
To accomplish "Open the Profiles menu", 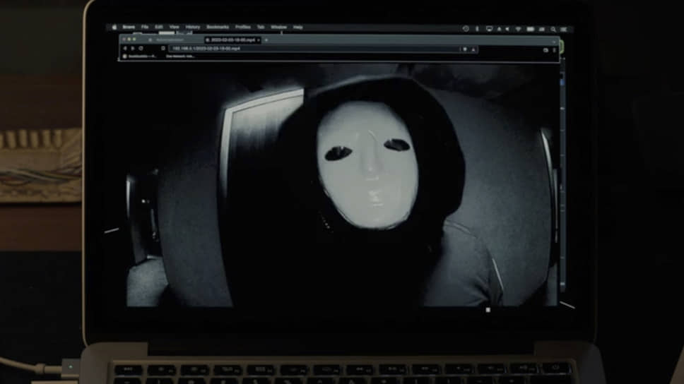I will click(x=242, y=28).
